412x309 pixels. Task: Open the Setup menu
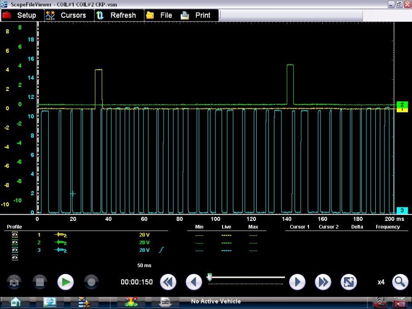[20, 15]
